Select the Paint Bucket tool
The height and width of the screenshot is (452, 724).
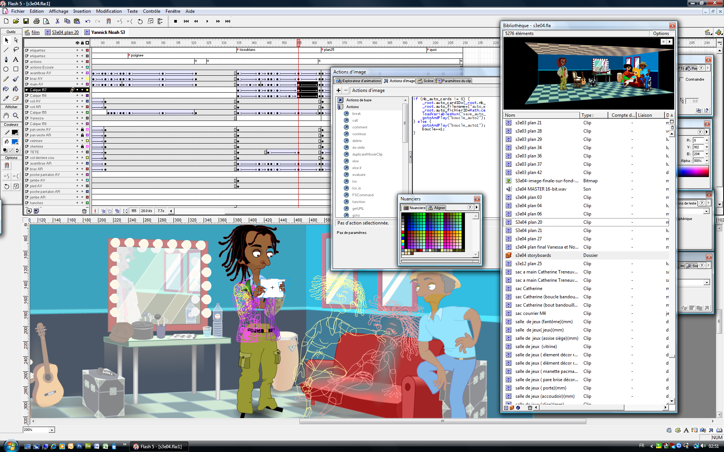pyautogui.click(x=16, y=89)
